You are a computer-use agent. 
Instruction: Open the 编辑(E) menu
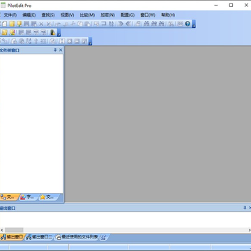(29, 15)
